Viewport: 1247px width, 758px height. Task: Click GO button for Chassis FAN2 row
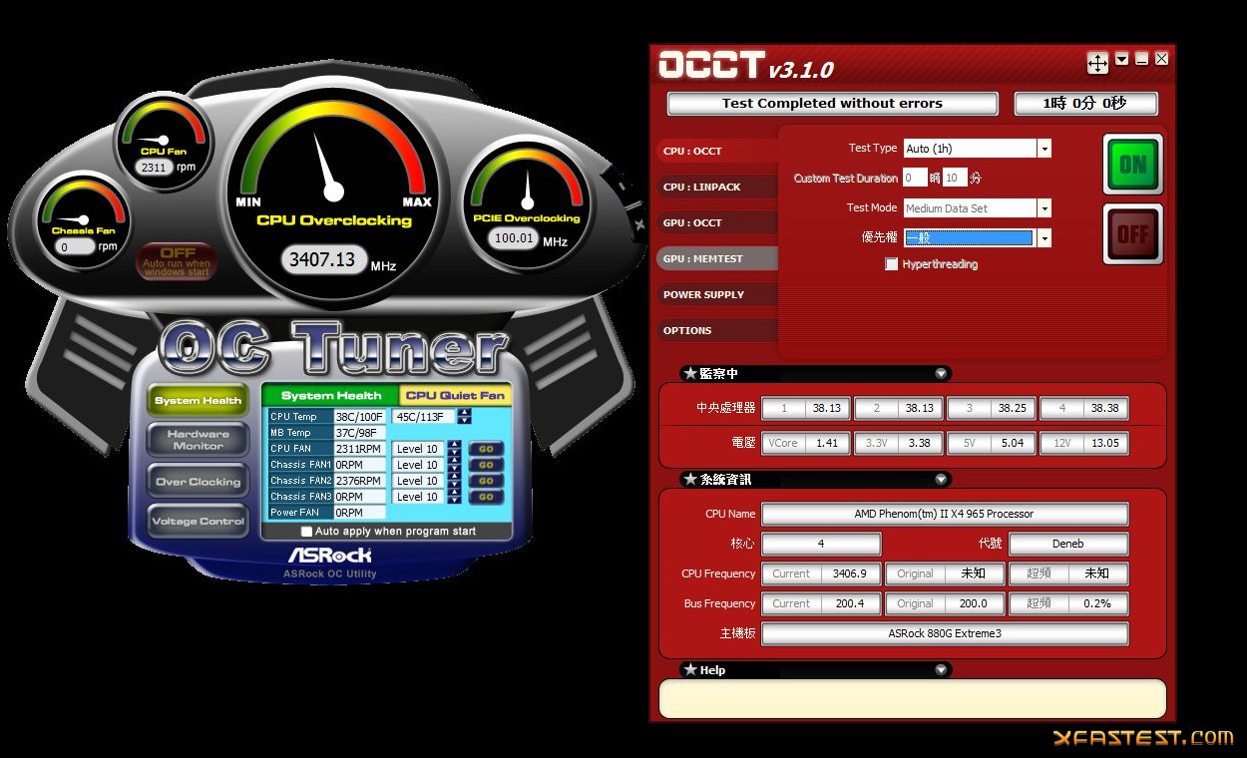coord(486,481)
